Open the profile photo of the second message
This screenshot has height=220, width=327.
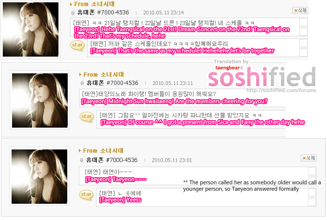click(x=40, y=100)
